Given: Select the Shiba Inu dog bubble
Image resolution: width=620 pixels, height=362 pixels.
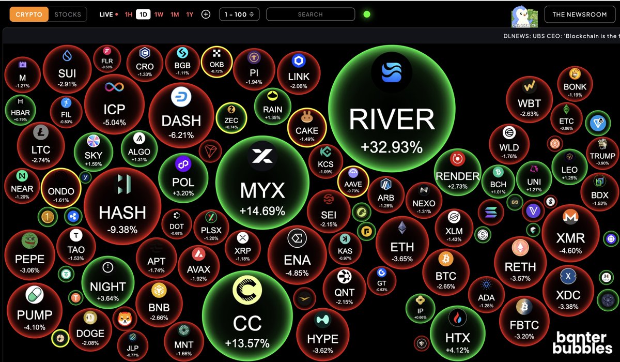Looking at the screenshot, I should pos(124,320).
